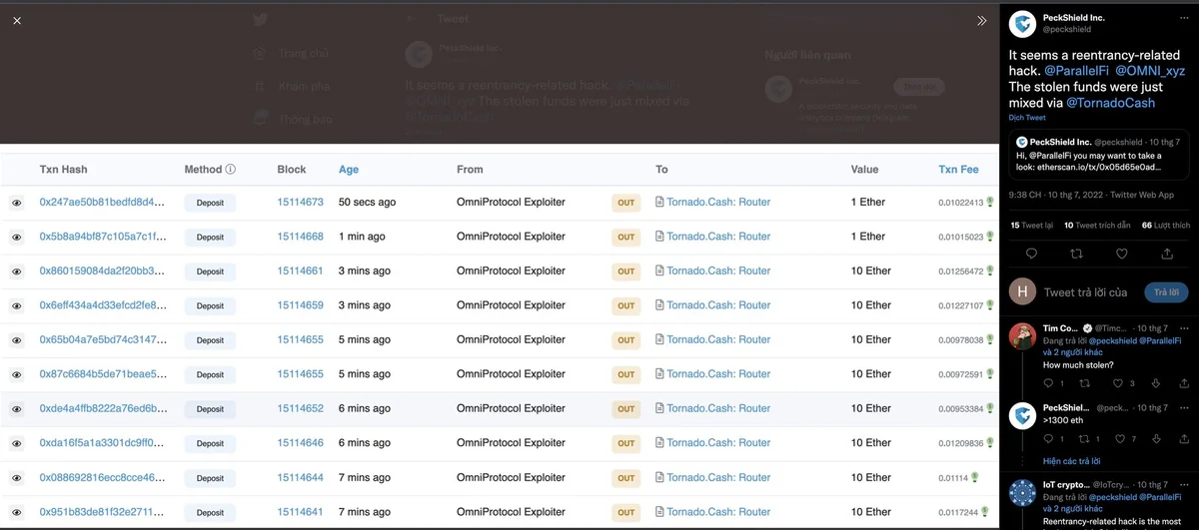Toggle eye preview for 0xde4a4ffb82 transaction
Image resolution: width=1199 pixels, height=530 pixels.
[17, 409]
